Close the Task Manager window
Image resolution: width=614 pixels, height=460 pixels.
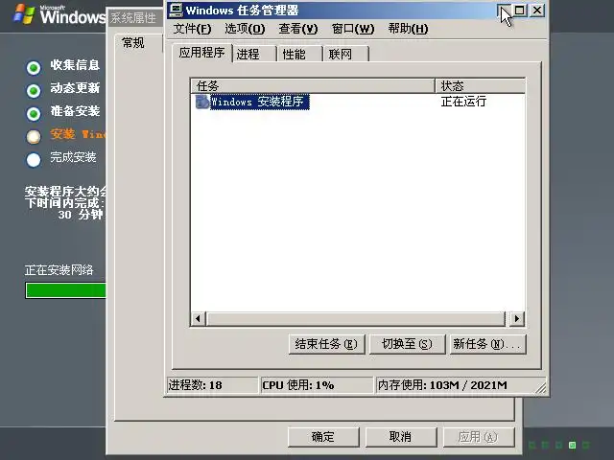point(537,11)
